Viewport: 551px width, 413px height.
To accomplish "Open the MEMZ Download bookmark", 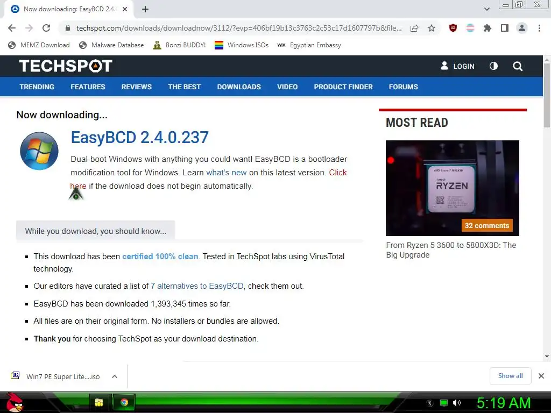I will coord(39,45).
